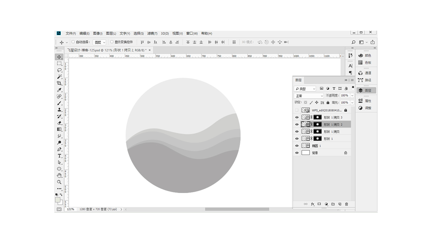Hide the 背景 layer visibility eye
The image size is (432, 243).
click(x=297, y=153)
